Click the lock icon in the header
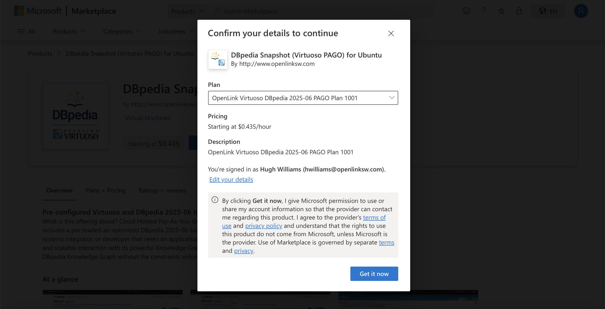 click(x=519, y=11)
